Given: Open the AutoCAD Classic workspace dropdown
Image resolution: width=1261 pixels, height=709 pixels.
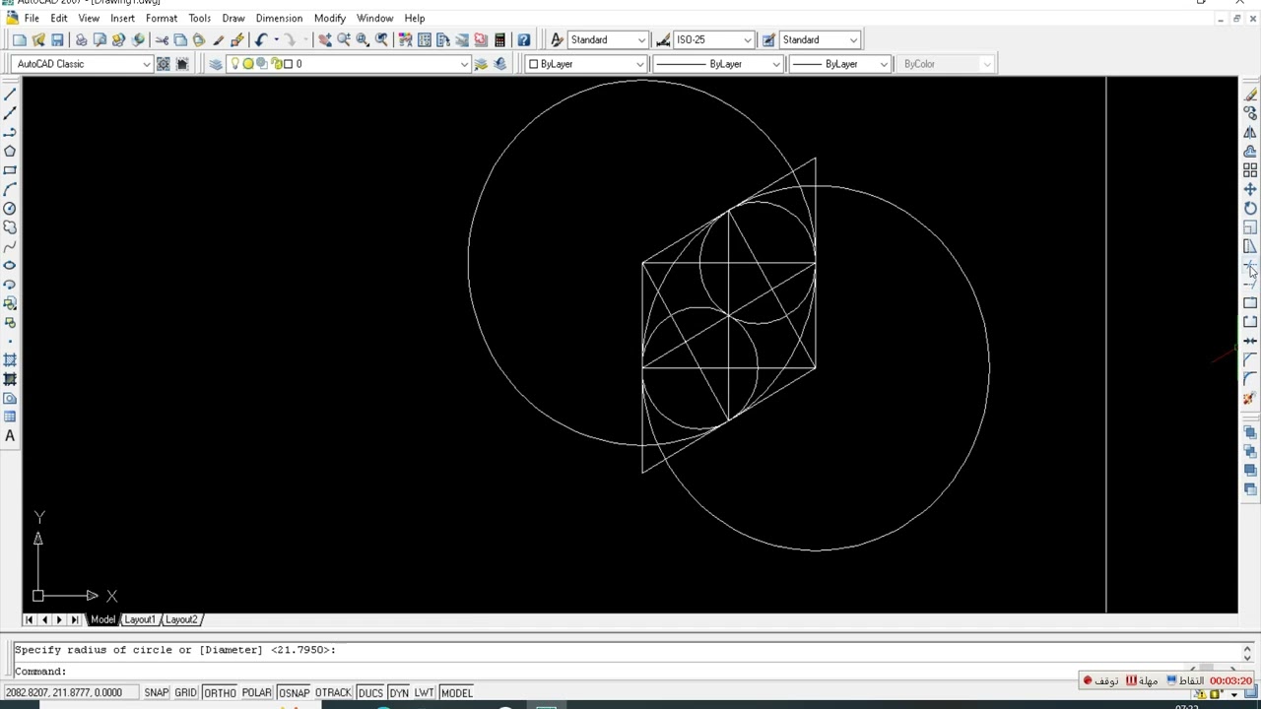Looking at the screenshot, I should [x=147, y=64].
